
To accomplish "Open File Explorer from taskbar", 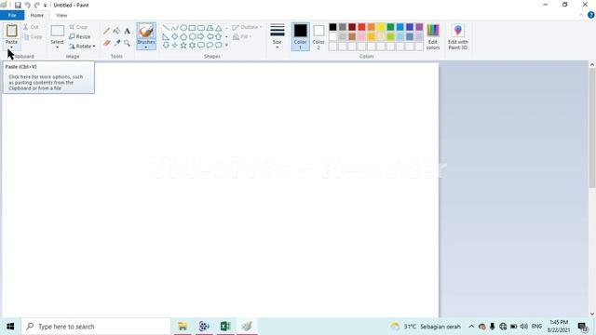I will click(x=183, y=327).
